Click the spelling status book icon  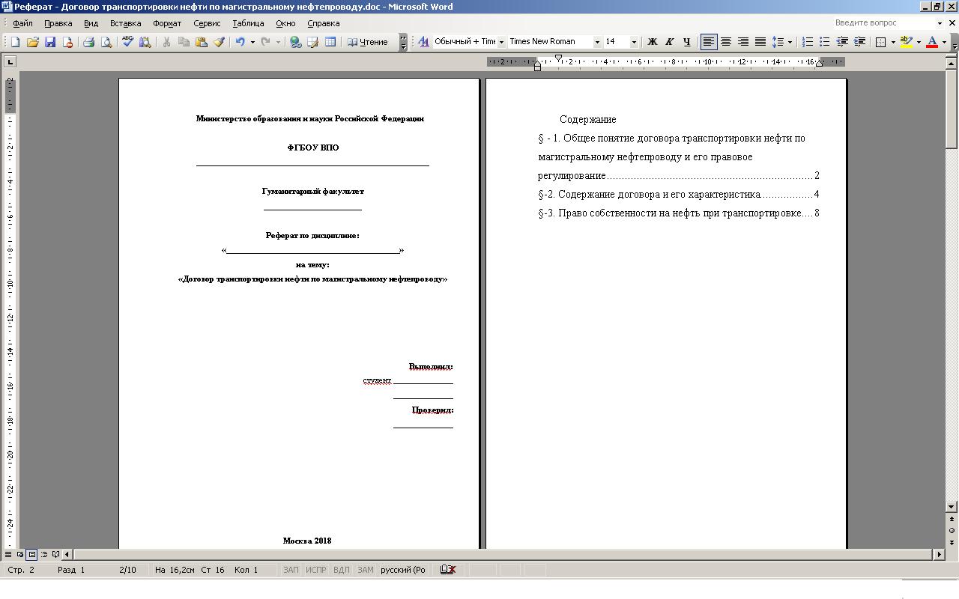pos(448,570)
